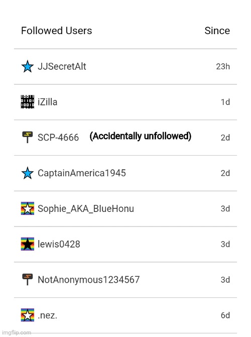This screenshot has width=251, height=337.
Task: View NotAnonymous1234567's profile
Action: [x=89, y=280]
